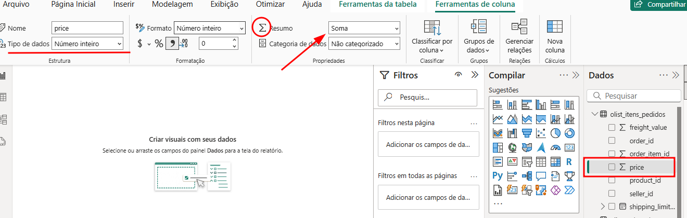Select the card (123) visual
This screenshot has width=687, height=218.
[x=569, y=148]
